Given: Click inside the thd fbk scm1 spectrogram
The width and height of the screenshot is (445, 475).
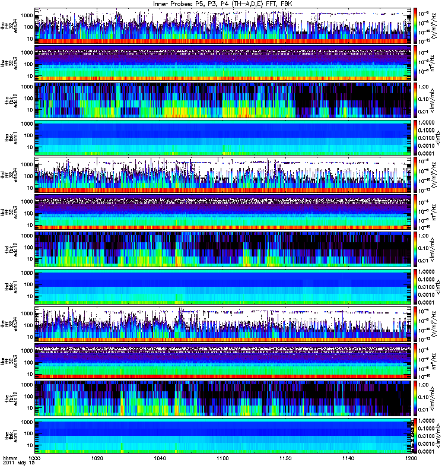Looking at the screenshot, I should point(223,287).
